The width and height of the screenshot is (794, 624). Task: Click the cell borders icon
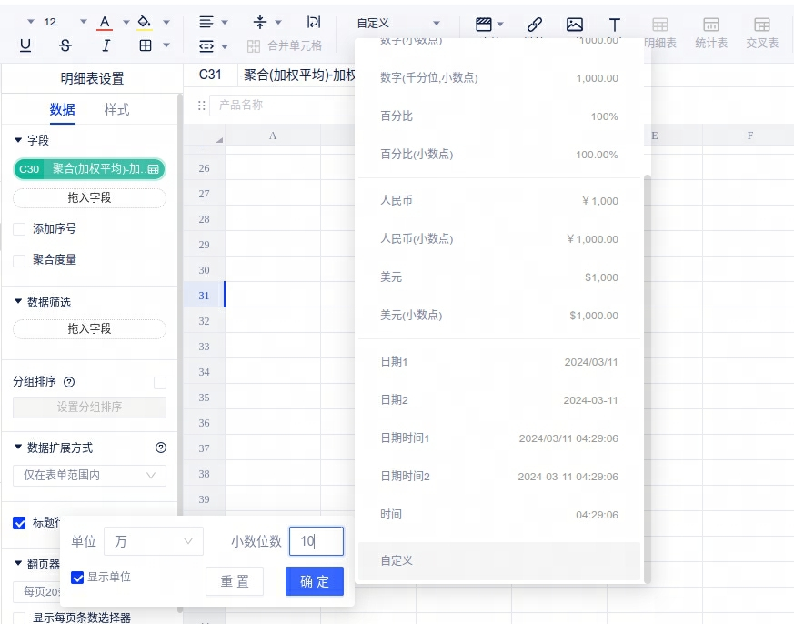[145, 45]
